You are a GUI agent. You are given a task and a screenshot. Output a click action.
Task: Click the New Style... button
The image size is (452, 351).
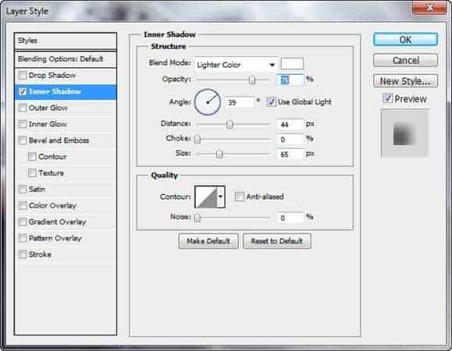[x=405, y=81]
